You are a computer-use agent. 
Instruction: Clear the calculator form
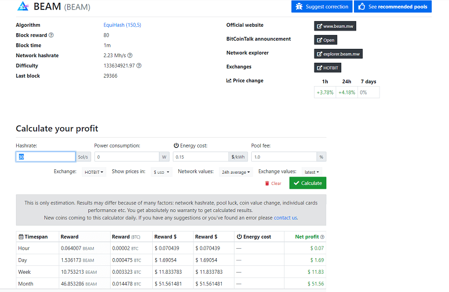pos(273,183)
